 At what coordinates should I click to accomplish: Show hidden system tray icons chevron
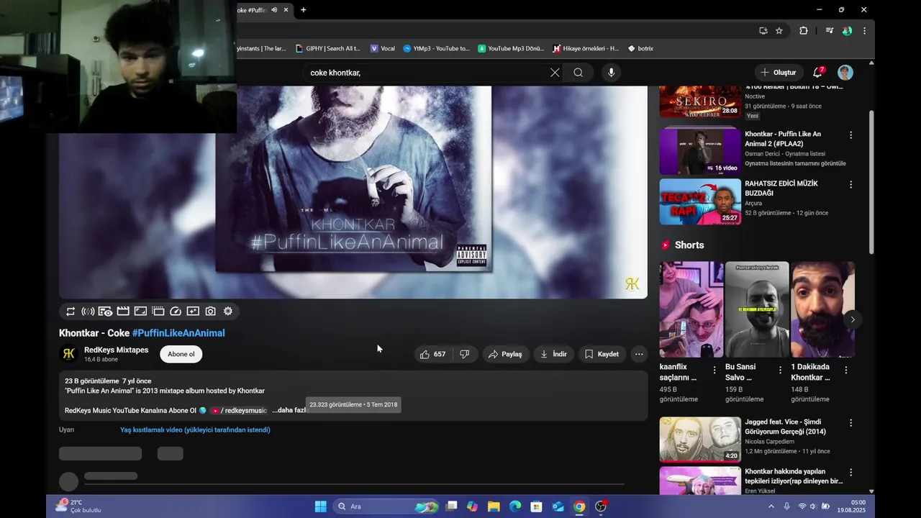click(x=771, y=506)
